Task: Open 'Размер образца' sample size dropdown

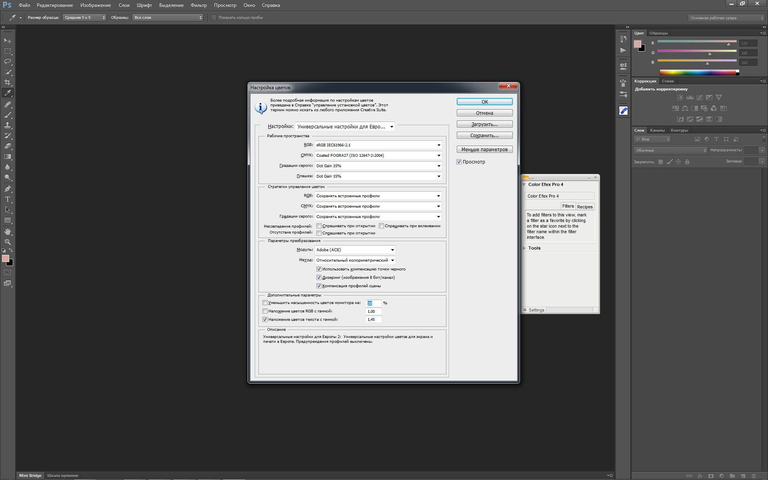Action: click(84, 18)
